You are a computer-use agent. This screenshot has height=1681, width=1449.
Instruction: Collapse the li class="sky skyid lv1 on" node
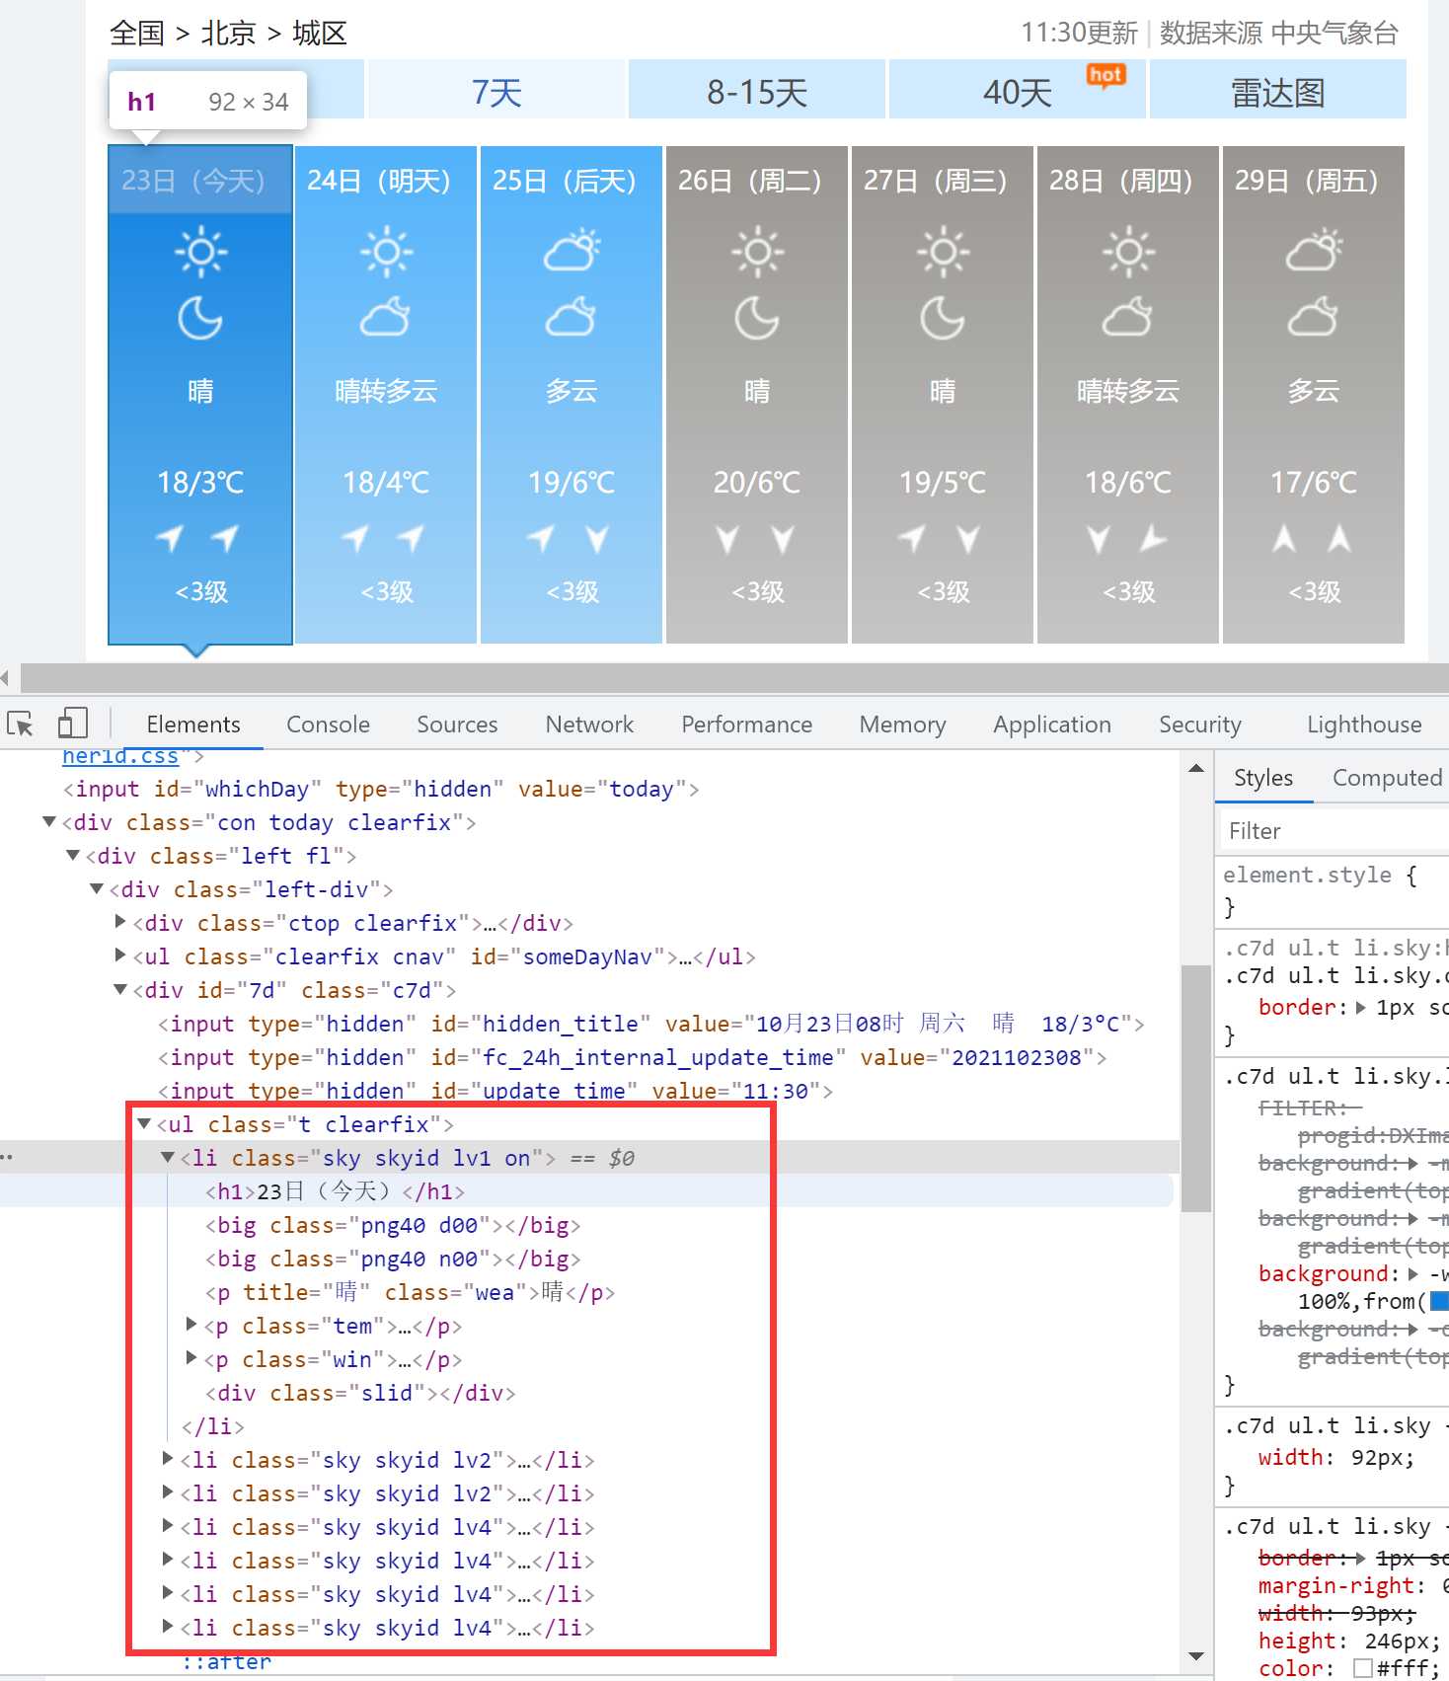168,1158
